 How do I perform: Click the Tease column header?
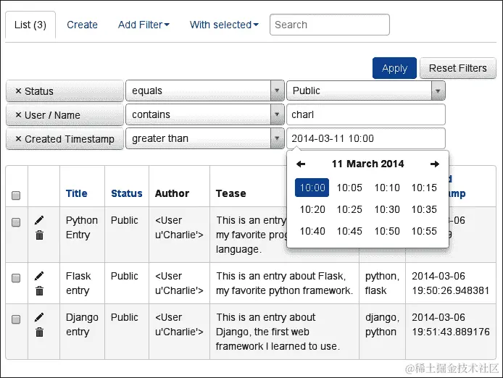coord(231,193)
